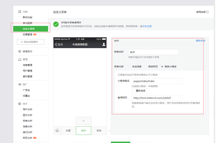
Task: Click the 自定义菜单 page heading
Action: (60, 12)
